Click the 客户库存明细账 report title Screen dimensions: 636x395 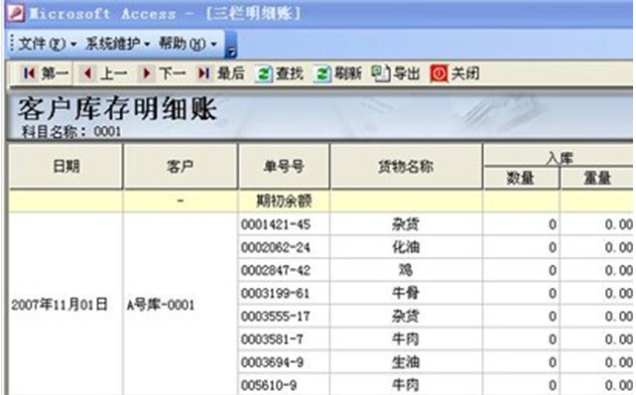[118, 108]
